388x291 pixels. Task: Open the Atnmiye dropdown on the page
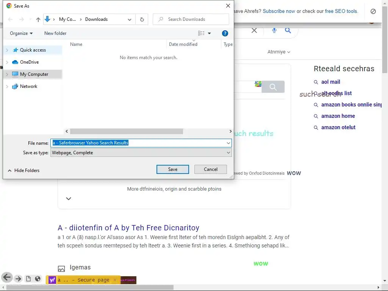[x=278, y=52]
